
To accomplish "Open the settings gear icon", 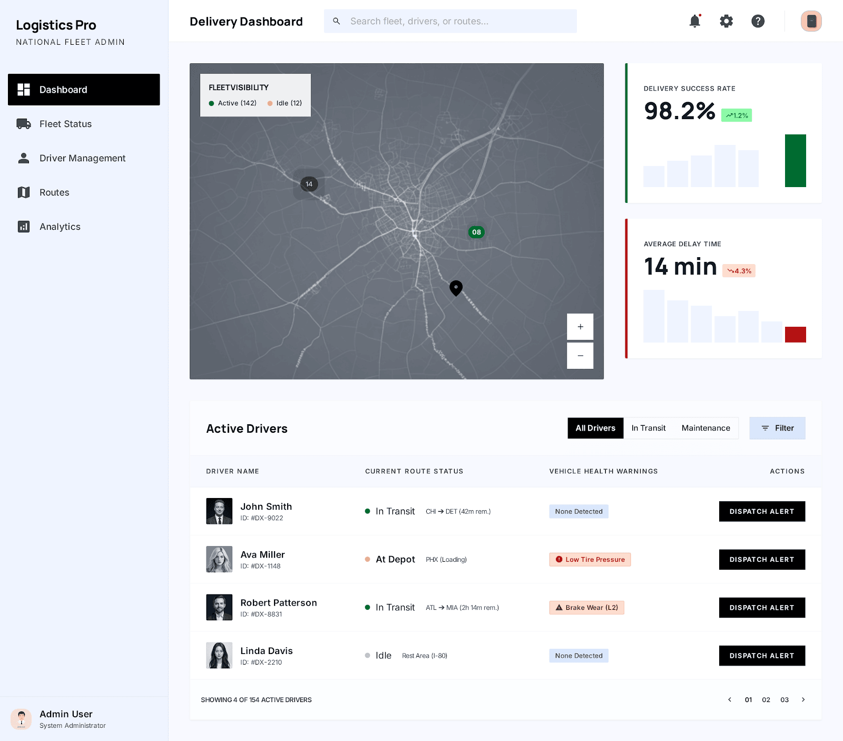I will [x=726, y=21].
